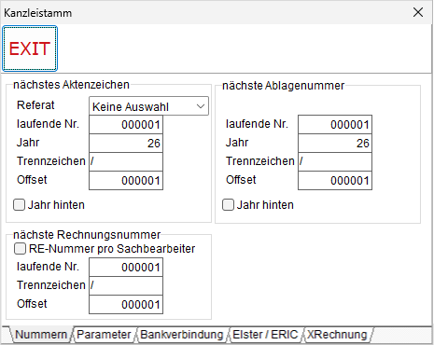Toggle Jahr hinten checkbox under nächste Ablagenummer
Viewport: 434px width, 345px height.
228,205
